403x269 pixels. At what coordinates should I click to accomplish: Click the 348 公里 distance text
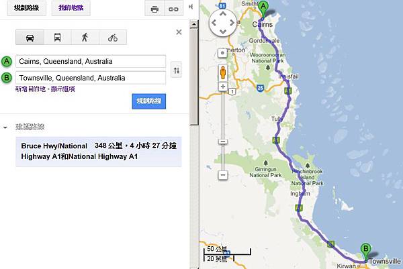pos(108,146)
